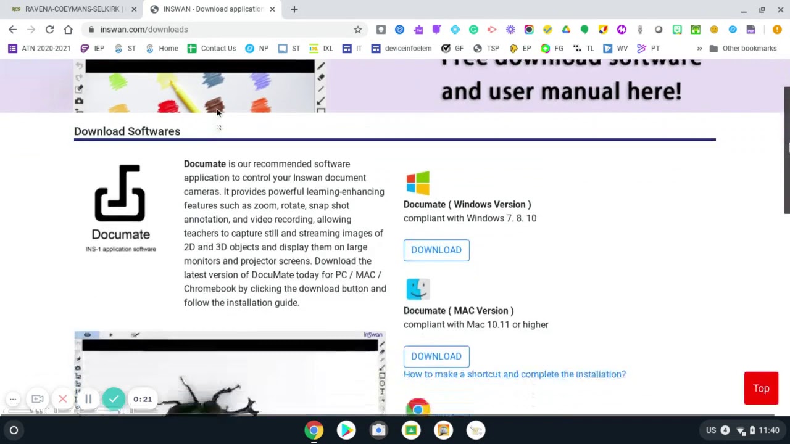Viewport: 790px width, 444px height.
Task: Open the recording more options dots
Action: tap(13, 399)
